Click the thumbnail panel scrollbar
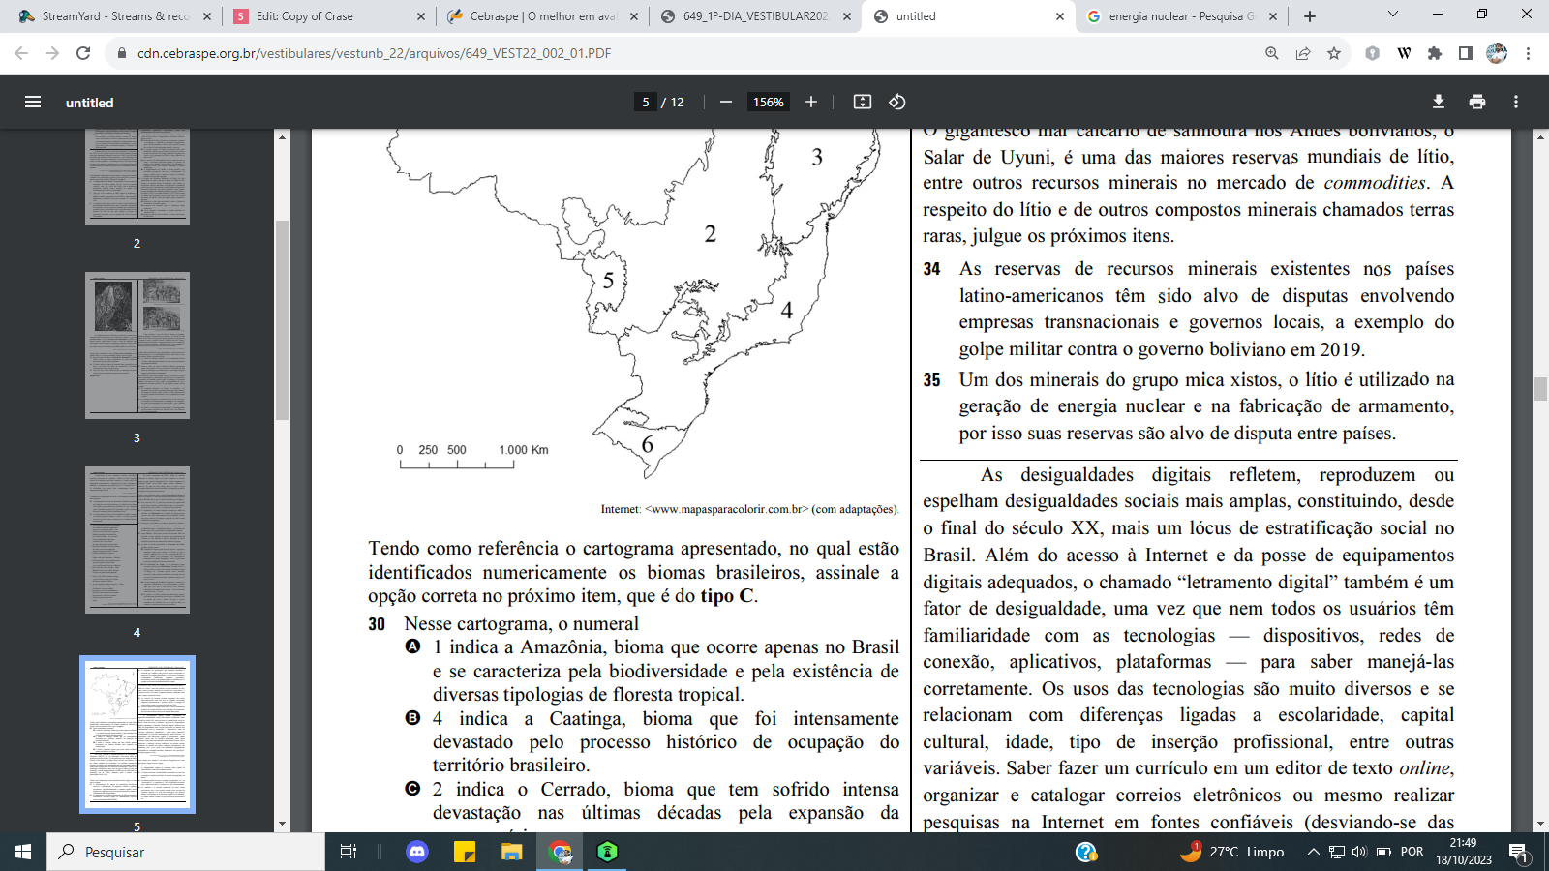Screen dimensions: 1549x871 [x=282, y=319]
